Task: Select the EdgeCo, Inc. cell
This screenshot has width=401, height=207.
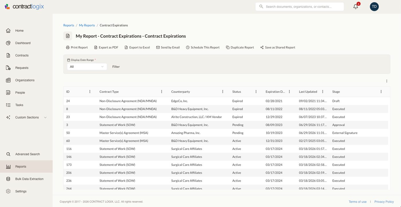Action: point(180,101)
